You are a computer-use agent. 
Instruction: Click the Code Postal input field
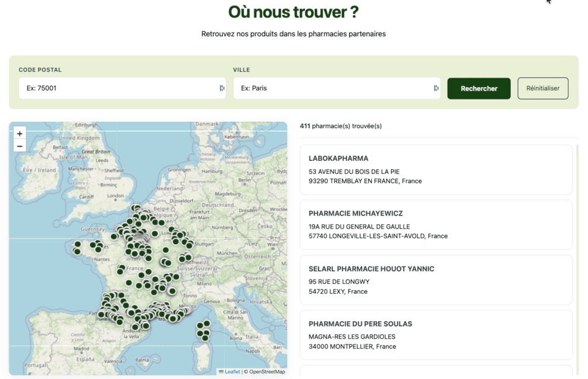[x=122, y=88]
